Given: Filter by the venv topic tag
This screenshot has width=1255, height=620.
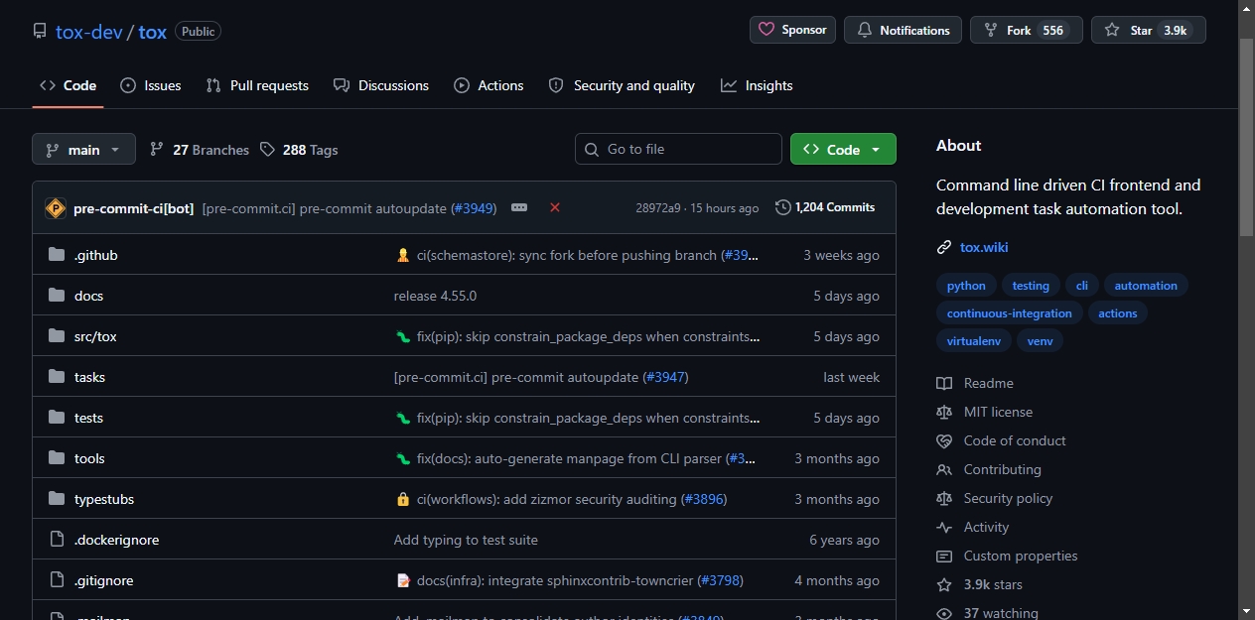Looking at the screenshot, I should coord(1041,341).
